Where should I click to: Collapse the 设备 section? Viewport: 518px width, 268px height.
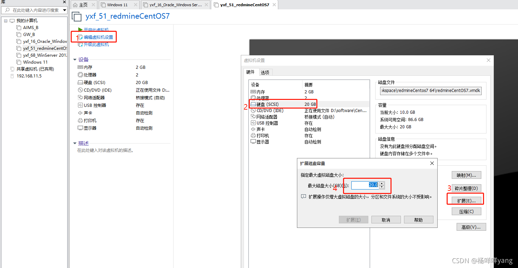(x=75, y=59)
